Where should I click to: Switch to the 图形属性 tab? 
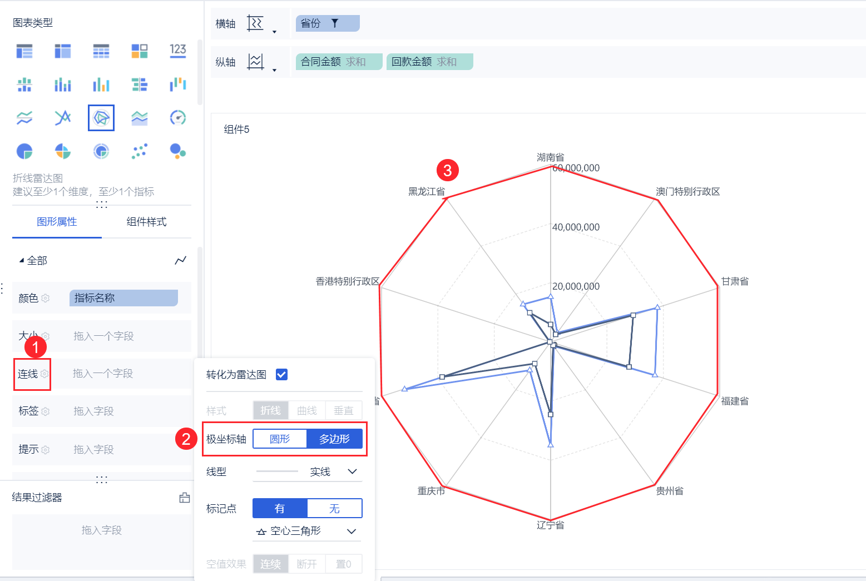pos(57,222)
